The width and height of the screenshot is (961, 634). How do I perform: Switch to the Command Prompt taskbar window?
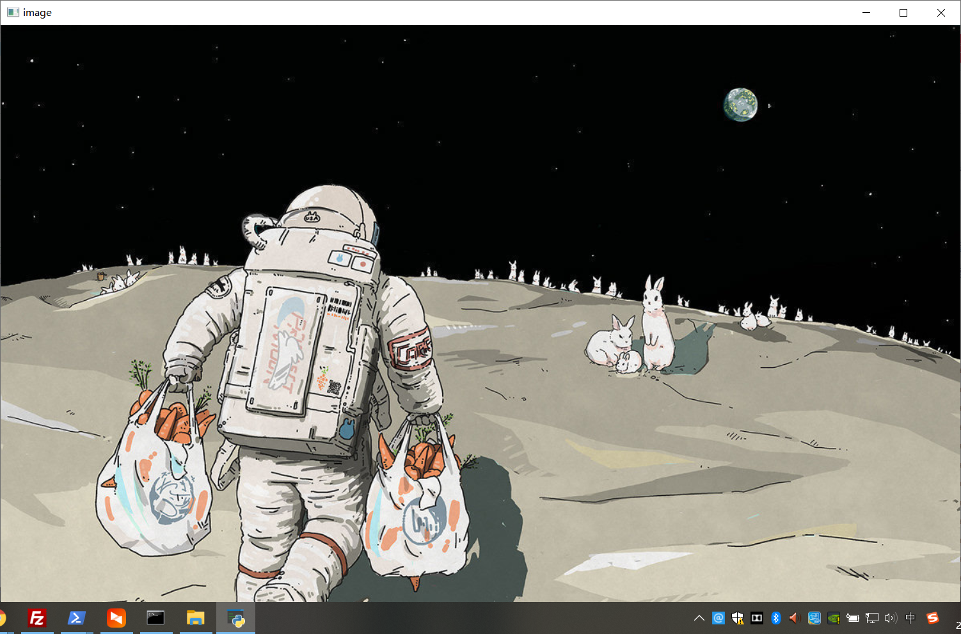point(156,618)
